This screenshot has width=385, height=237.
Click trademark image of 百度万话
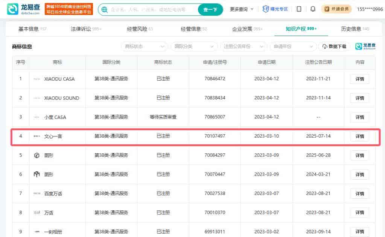(37, 193)
